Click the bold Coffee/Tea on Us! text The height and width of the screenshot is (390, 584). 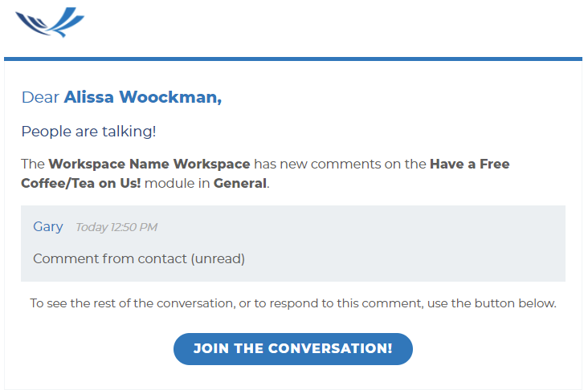[81, 183]
